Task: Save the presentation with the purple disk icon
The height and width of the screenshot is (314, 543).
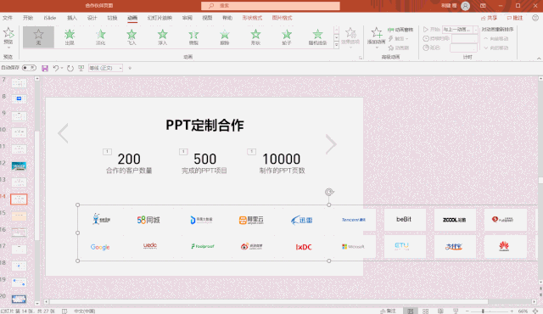Action: [x=45, y=68]
